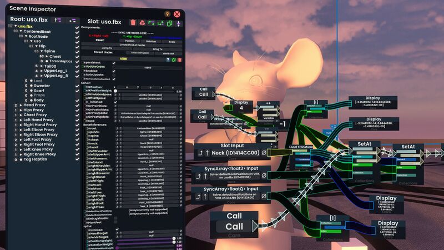Click the null icon on SyncArray<floatQ> Input node

(x=264, y=196)
